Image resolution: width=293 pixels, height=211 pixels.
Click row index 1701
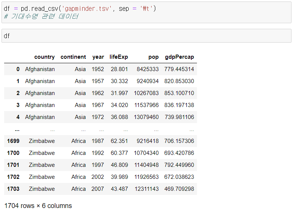[13, 165]
